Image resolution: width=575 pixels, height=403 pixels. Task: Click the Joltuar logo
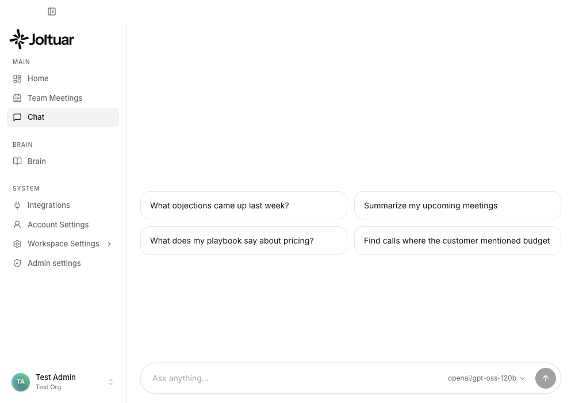pyautogui.click(x=42, y=39)
